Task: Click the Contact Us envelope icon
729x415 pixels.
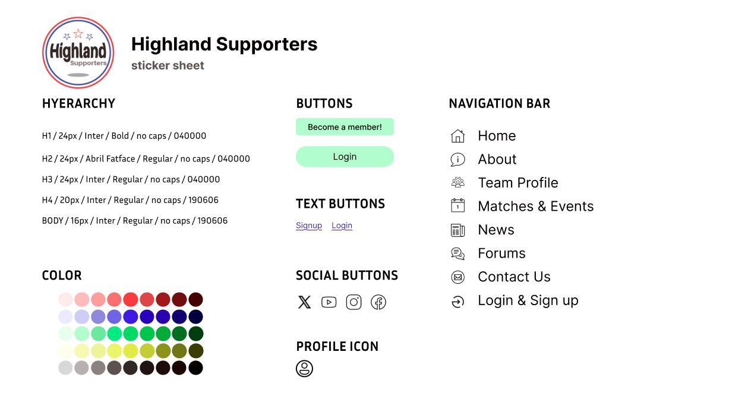Action: pos(457,277)
